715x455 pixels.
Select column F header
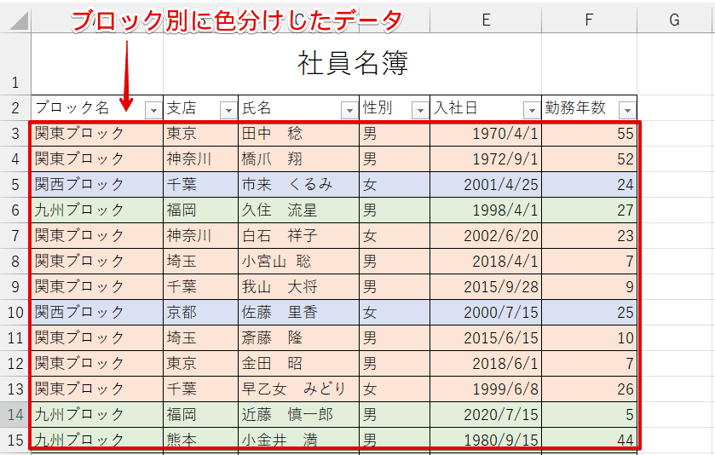[589, 20]
